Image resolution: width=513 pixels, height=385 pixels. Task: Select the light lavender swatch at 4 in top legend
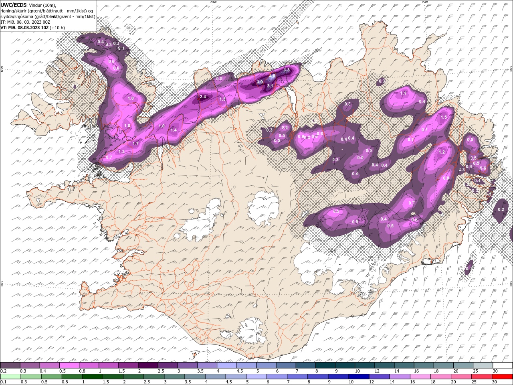226,365
